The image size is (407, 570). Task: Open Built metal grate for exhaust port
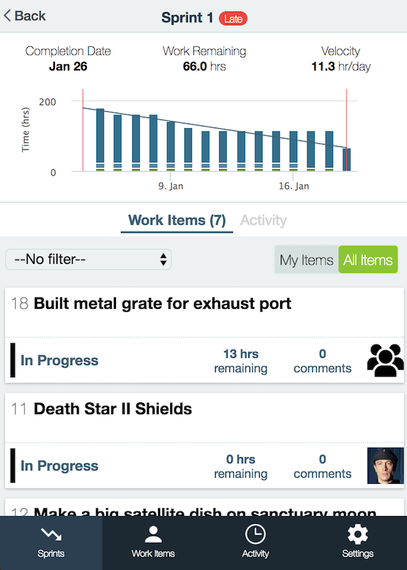coord(162,303)
